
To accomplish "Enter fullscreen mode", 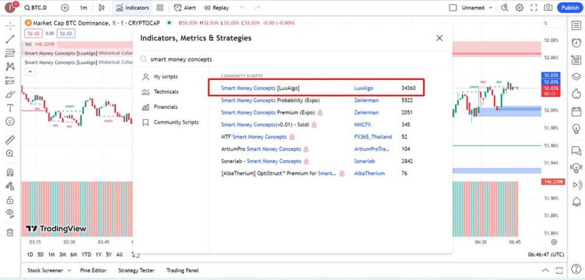I will click(534, 7).
